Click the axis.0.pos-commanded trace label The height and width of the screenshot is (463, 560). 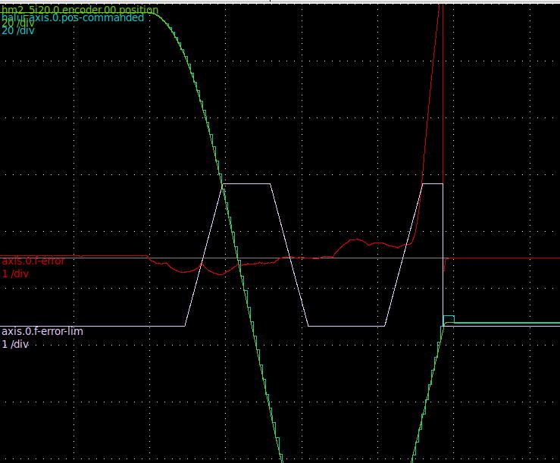click(x=73, y=17)
